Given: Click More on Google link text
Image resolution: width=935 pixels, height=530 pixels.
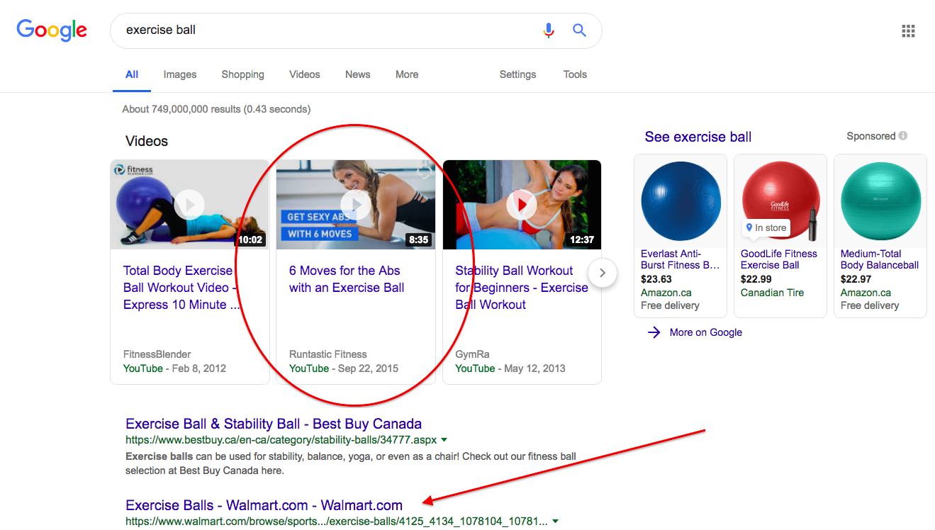Looking at the screenshot, I should click(x=706, y=332).
